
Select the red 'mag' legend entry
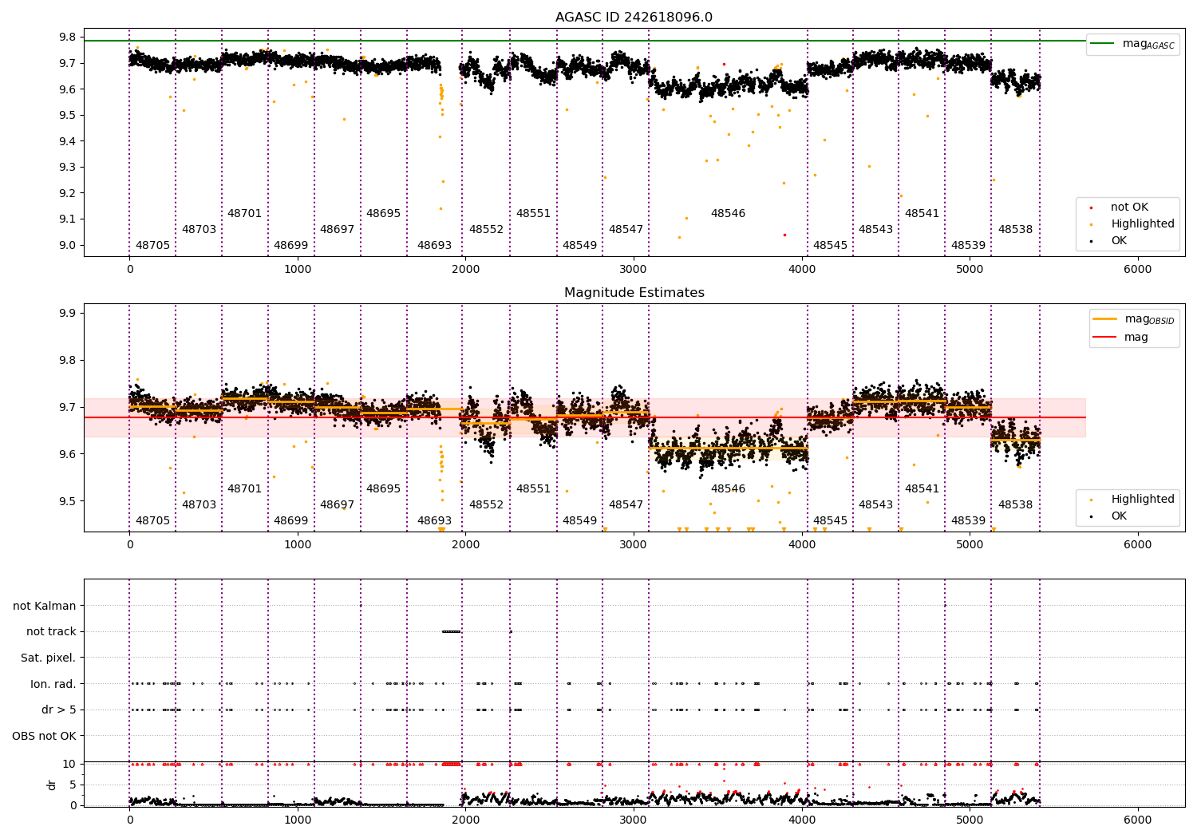1121,337
